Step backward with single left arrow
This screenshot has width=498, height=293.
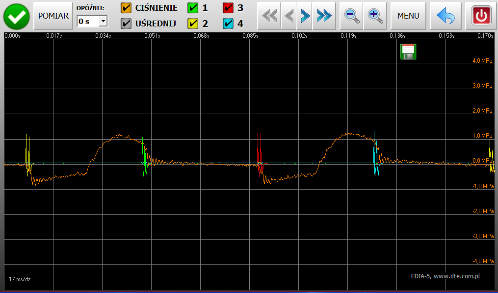[x=288, y=16]
